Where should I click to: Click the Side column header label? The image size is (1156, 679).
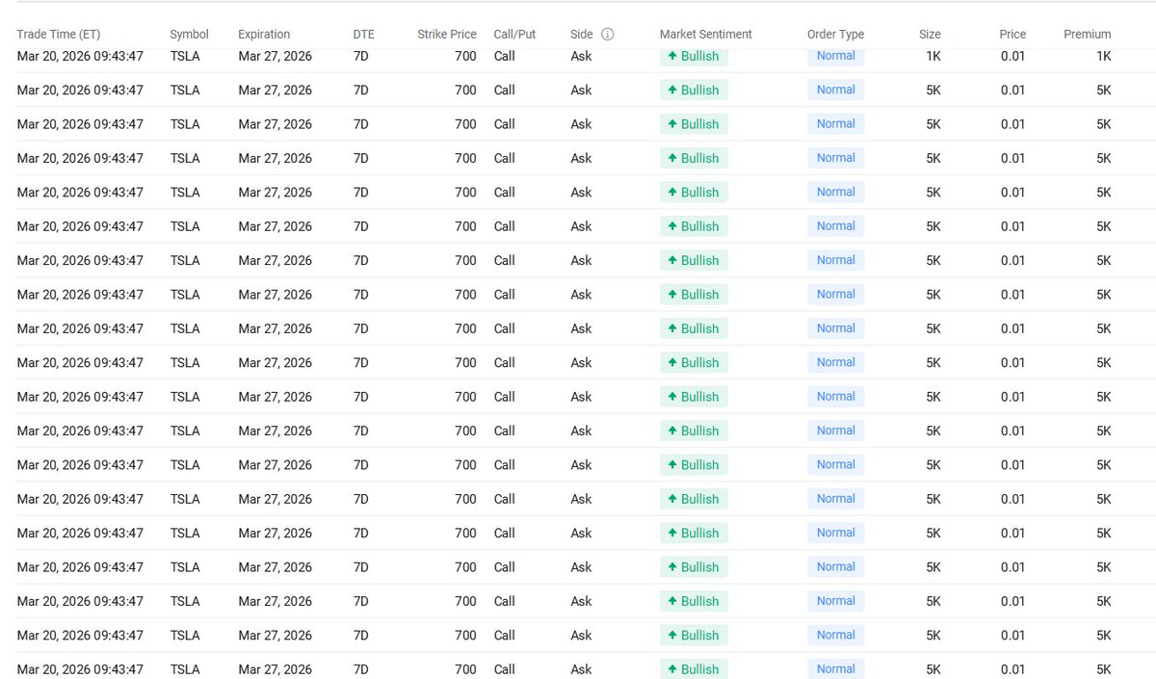[582, 34]
